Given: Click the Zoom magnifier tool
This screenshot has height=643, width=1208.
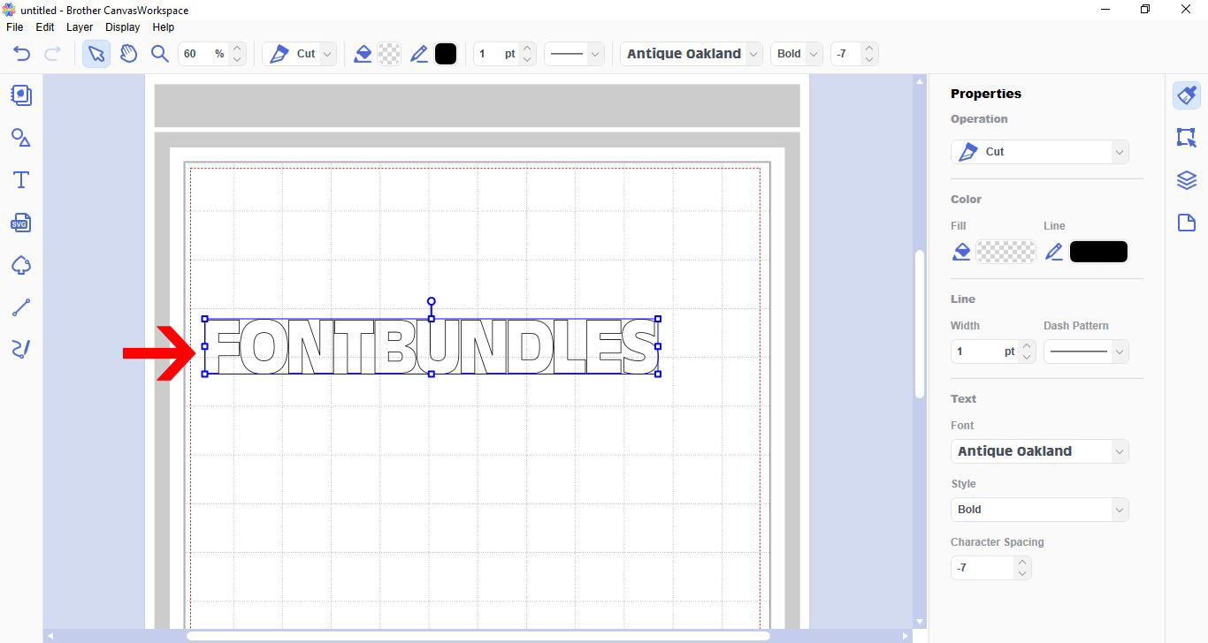Looking at the screenshot, I should click(x=160, y=54).
